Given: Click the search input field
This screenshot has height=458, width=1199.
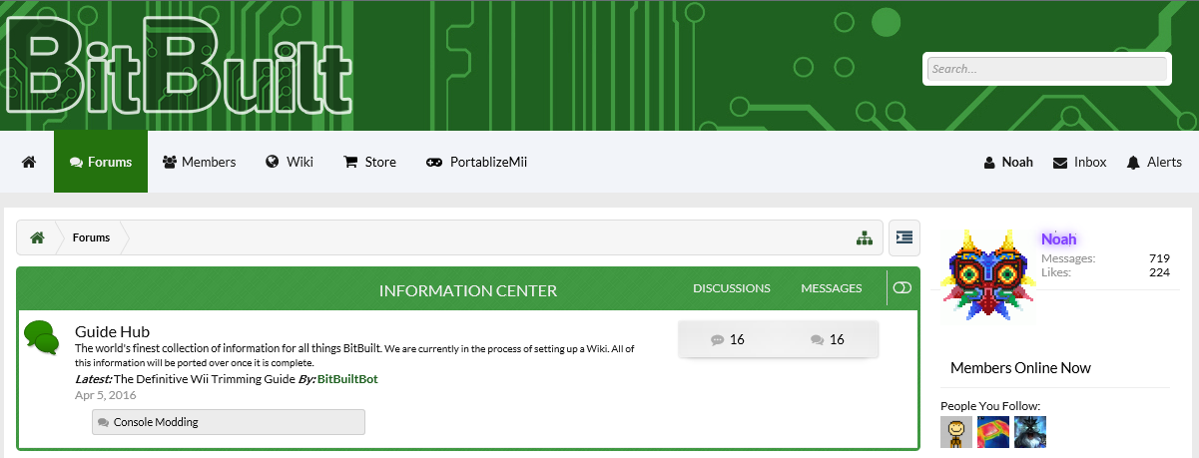Looking at the screenshot, I should click(1046, 69).
